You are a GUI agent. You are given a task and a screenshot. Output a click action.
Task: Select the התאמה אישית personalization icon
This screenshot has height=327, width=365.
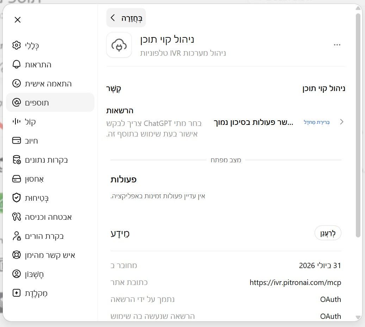click(17, 84)
